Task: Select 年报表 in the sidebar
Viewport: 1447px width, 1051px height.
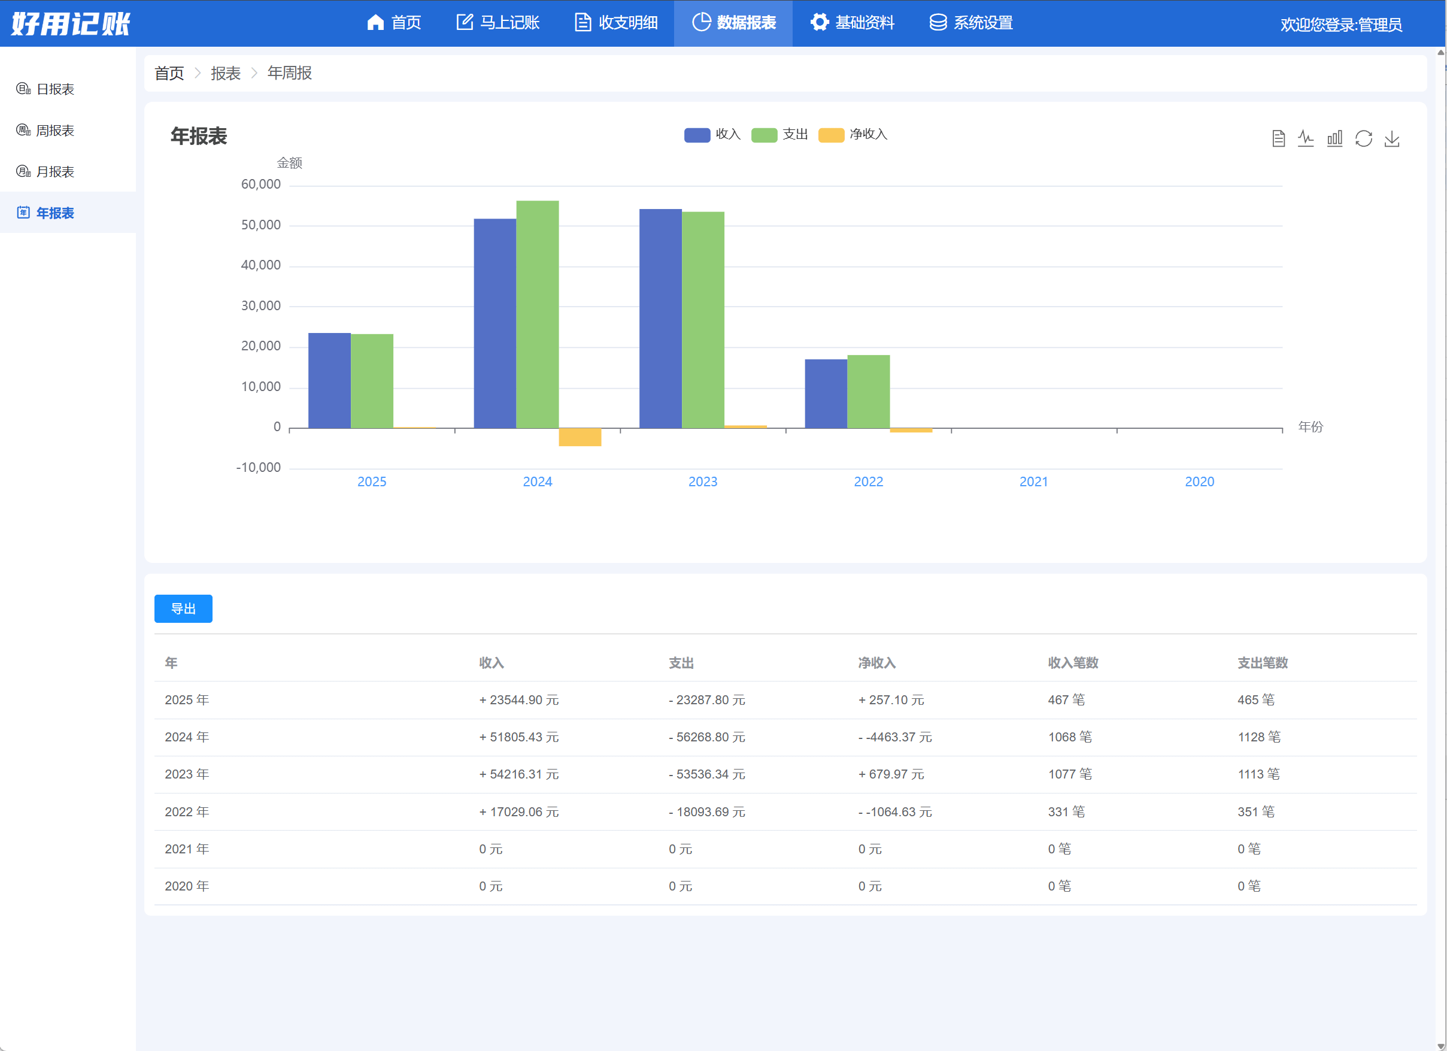Action: (x=68, y=213)
